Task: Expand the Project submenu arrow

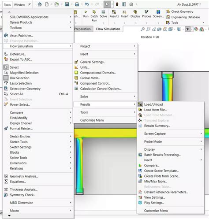Action: pos(134,46)
